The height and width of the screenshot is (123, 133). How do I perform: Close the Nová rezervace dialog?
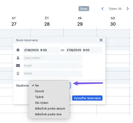coord(101,40)
